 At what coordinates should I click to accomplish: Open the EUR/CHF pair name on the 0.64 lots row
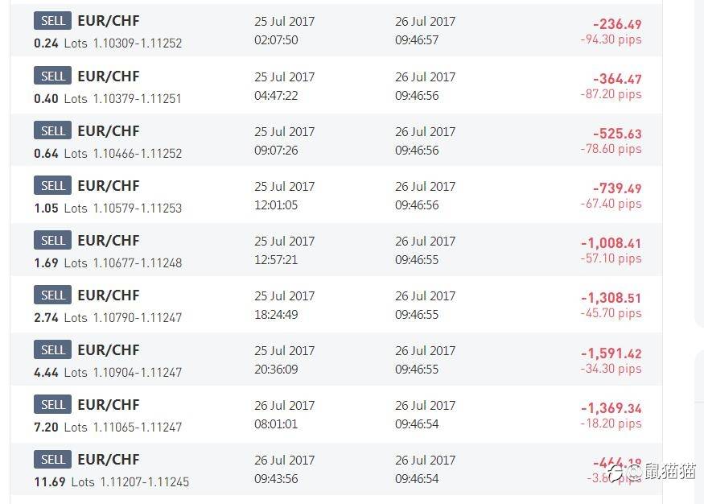tap(109, 131)
